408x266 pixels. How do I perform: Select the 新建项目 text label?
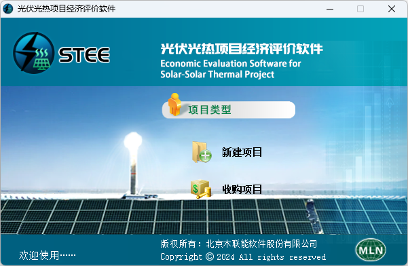[242, 153]
